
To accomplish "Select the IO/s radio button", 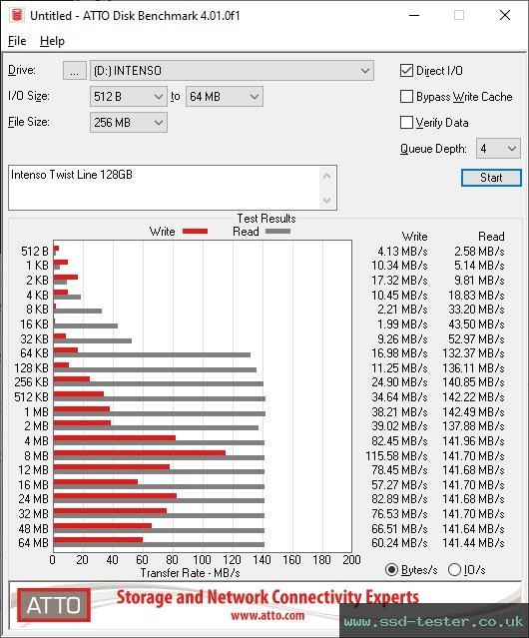I will pos(454,570).
